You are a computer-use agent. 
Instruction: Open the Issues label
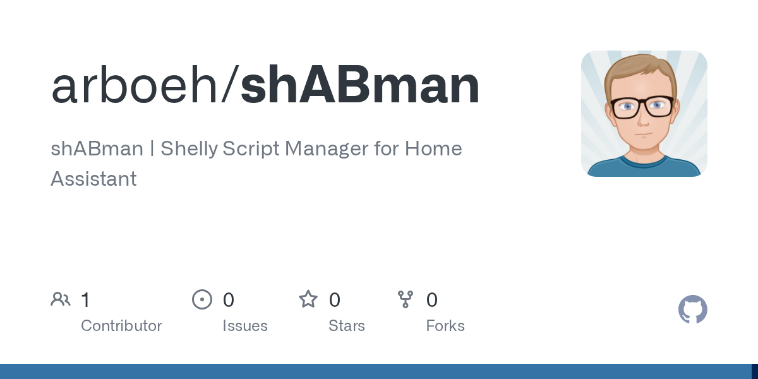click(x=245, y=326)
